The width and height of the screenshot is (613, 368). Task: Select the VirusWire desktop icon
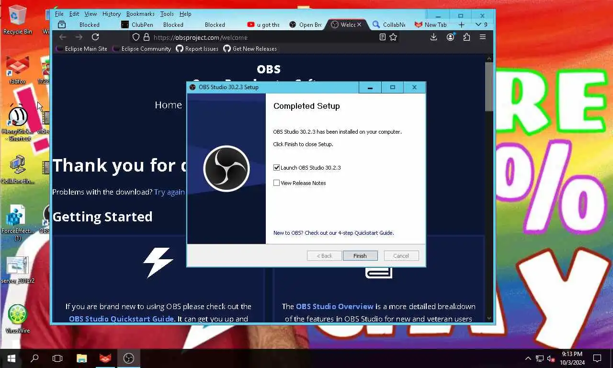18,319
